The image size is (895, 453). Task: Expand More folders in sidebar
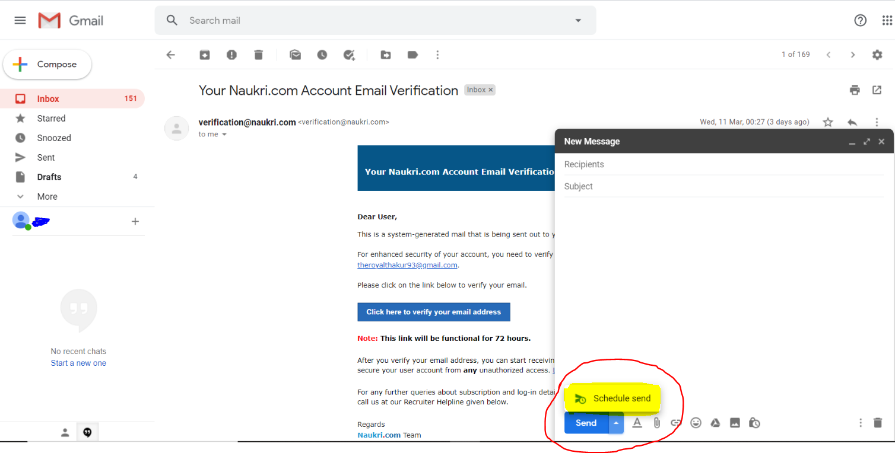click(x=72, y=196)
